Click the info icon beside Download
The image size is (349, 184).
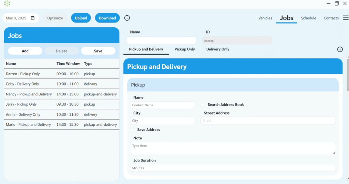pos(127,18)
